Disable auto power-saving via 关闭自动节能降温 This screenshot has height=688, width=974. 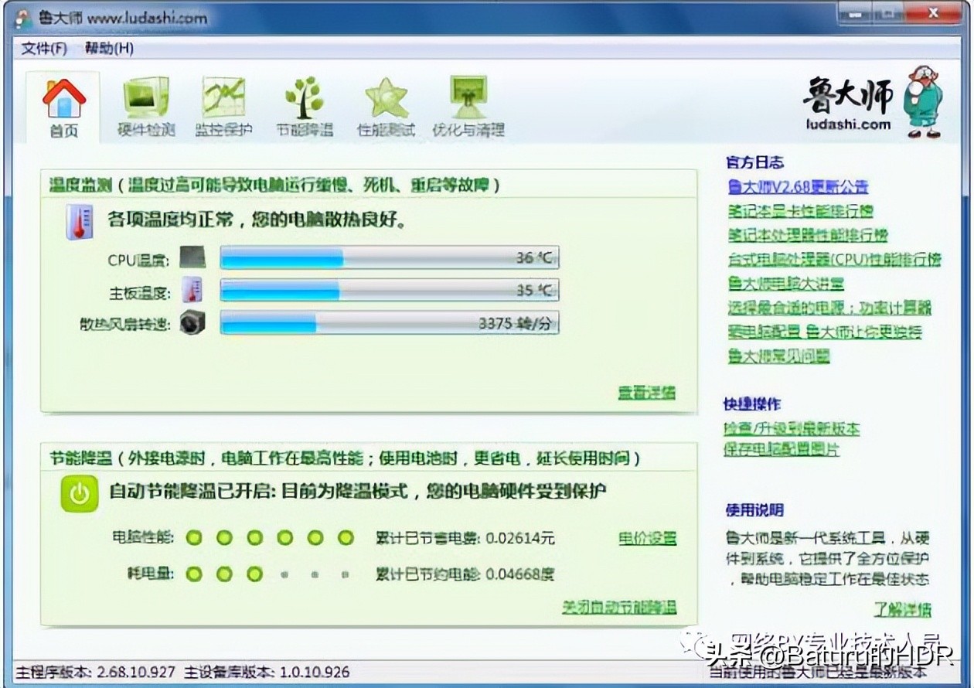(617, 608)
